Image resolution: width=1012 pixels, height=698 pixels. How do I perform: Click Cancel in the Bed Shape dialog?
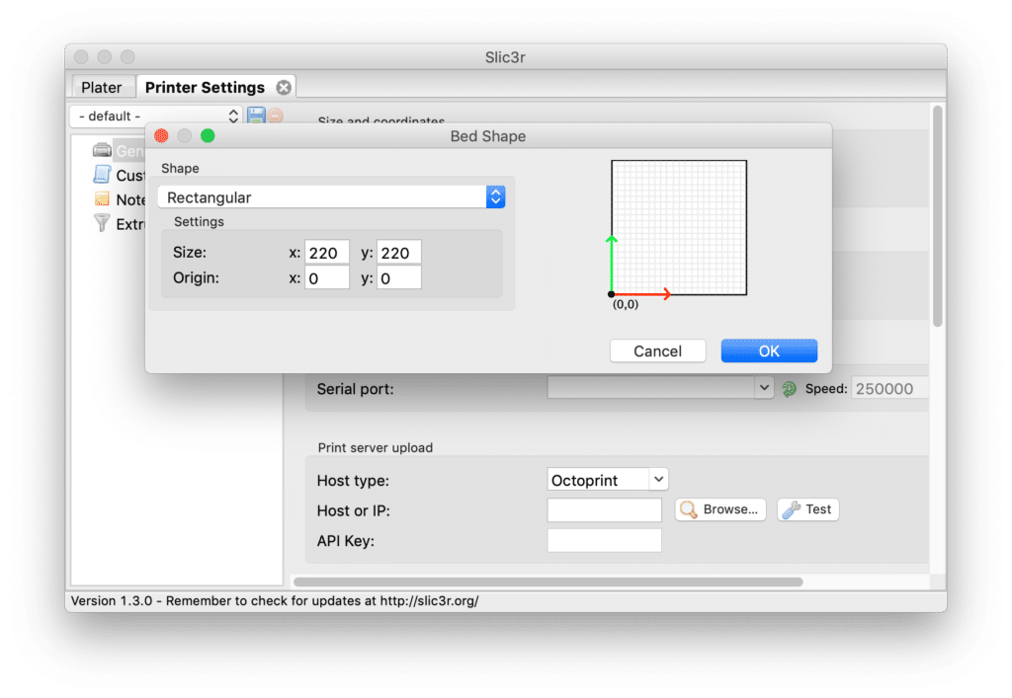tap(657, 350)
